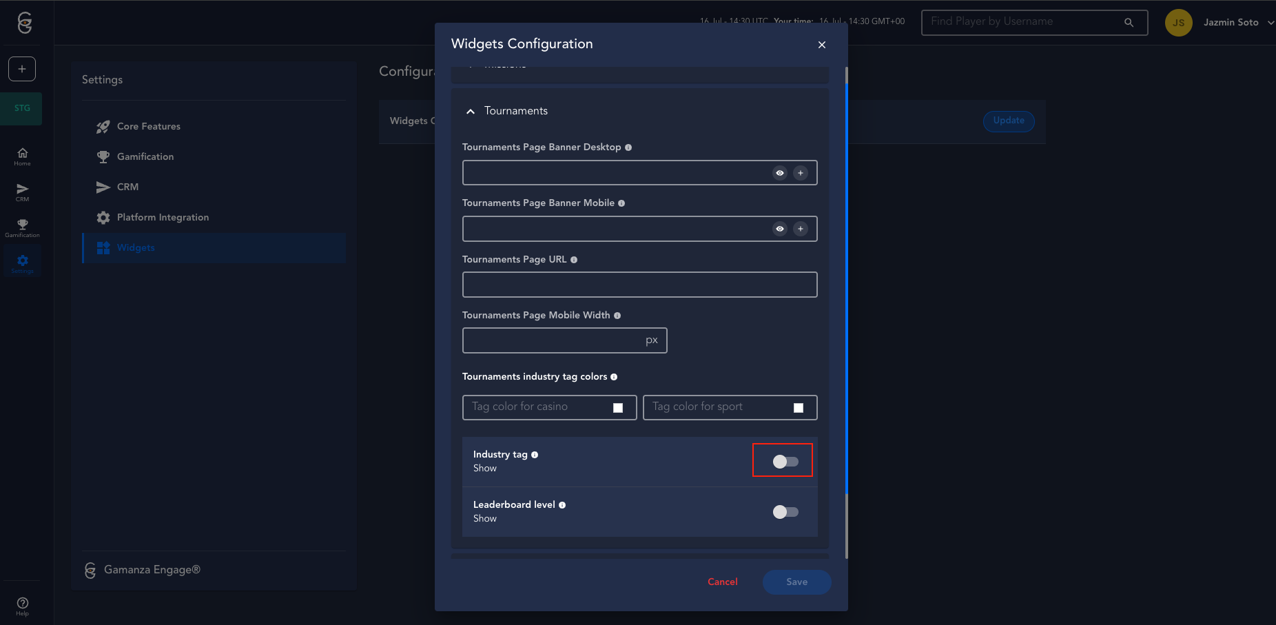Open CRM paper plane icon in sidebar
Screen dimensions: 1276x625
coord(22,192)
